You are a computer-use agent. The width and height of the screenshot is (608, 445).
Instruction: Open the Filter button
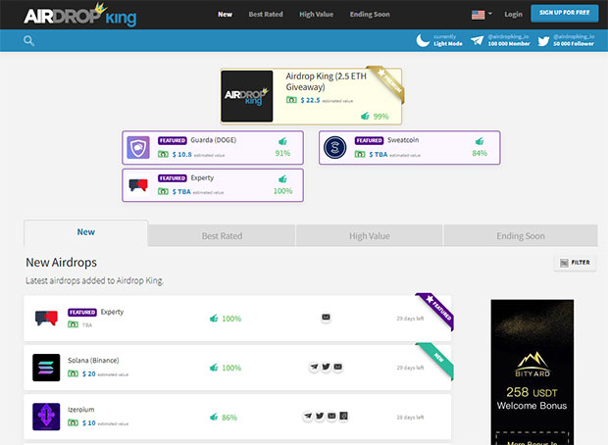coord(575,263)
